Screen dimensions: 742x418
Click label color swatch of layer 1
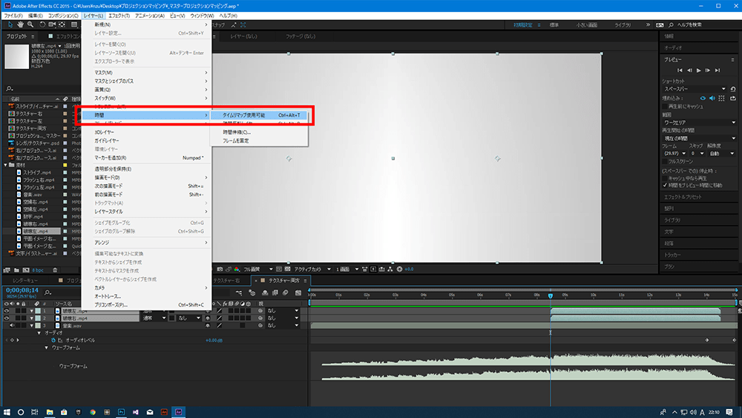38,311
